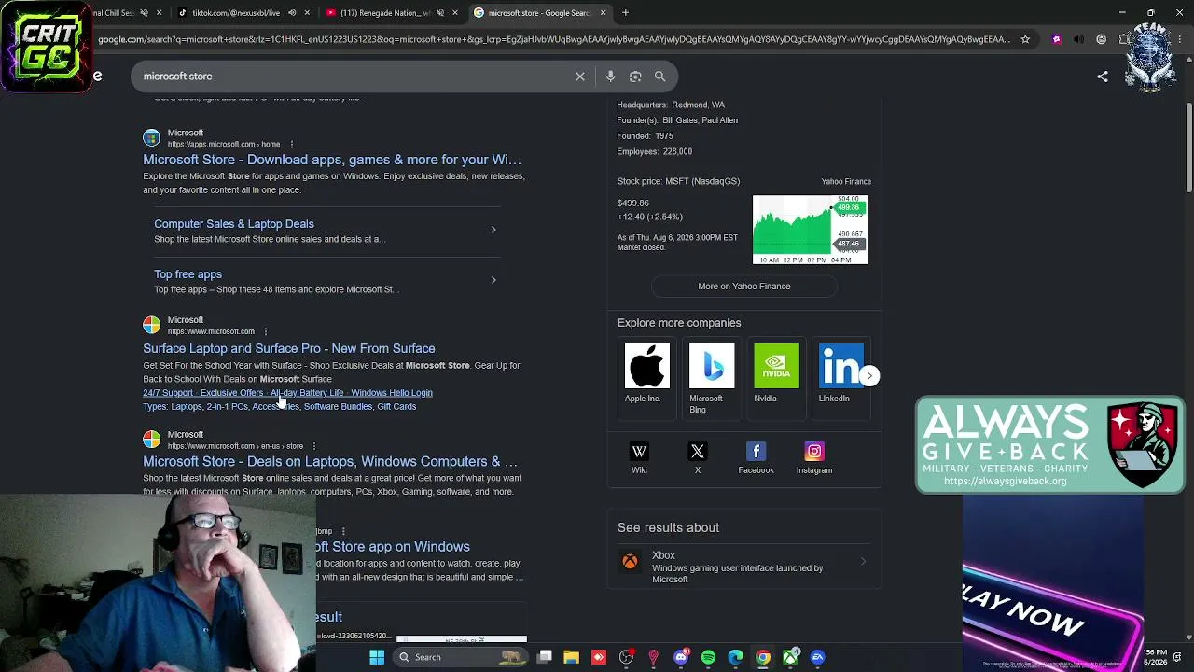The width and height of the screenshot is (1194, 672).
Task: Open 'Microsoft Store - Deals on Laptops' result
Action: pyautogui.click(x=330, y=461)
